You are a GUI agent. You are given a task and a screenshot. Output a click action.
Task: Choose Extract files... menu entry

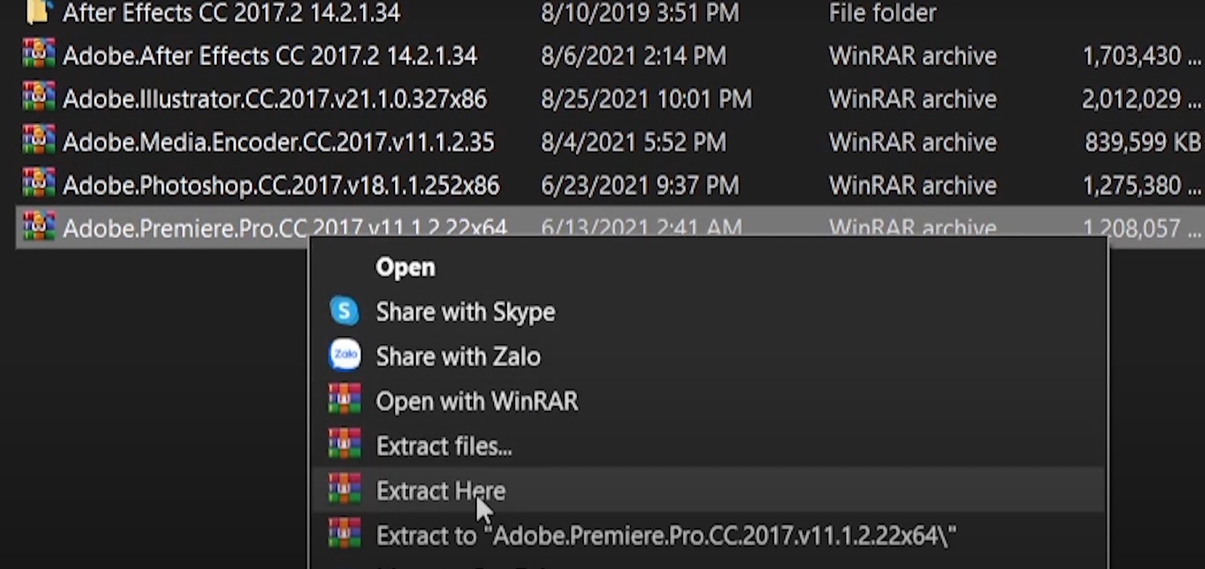(444, 446)
